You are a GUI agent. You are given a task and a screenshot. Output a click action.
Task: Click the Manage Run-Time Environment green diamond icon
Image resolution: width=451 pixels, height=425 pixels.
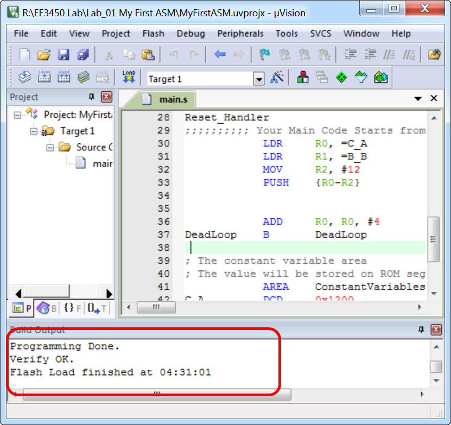coord(341,78)
